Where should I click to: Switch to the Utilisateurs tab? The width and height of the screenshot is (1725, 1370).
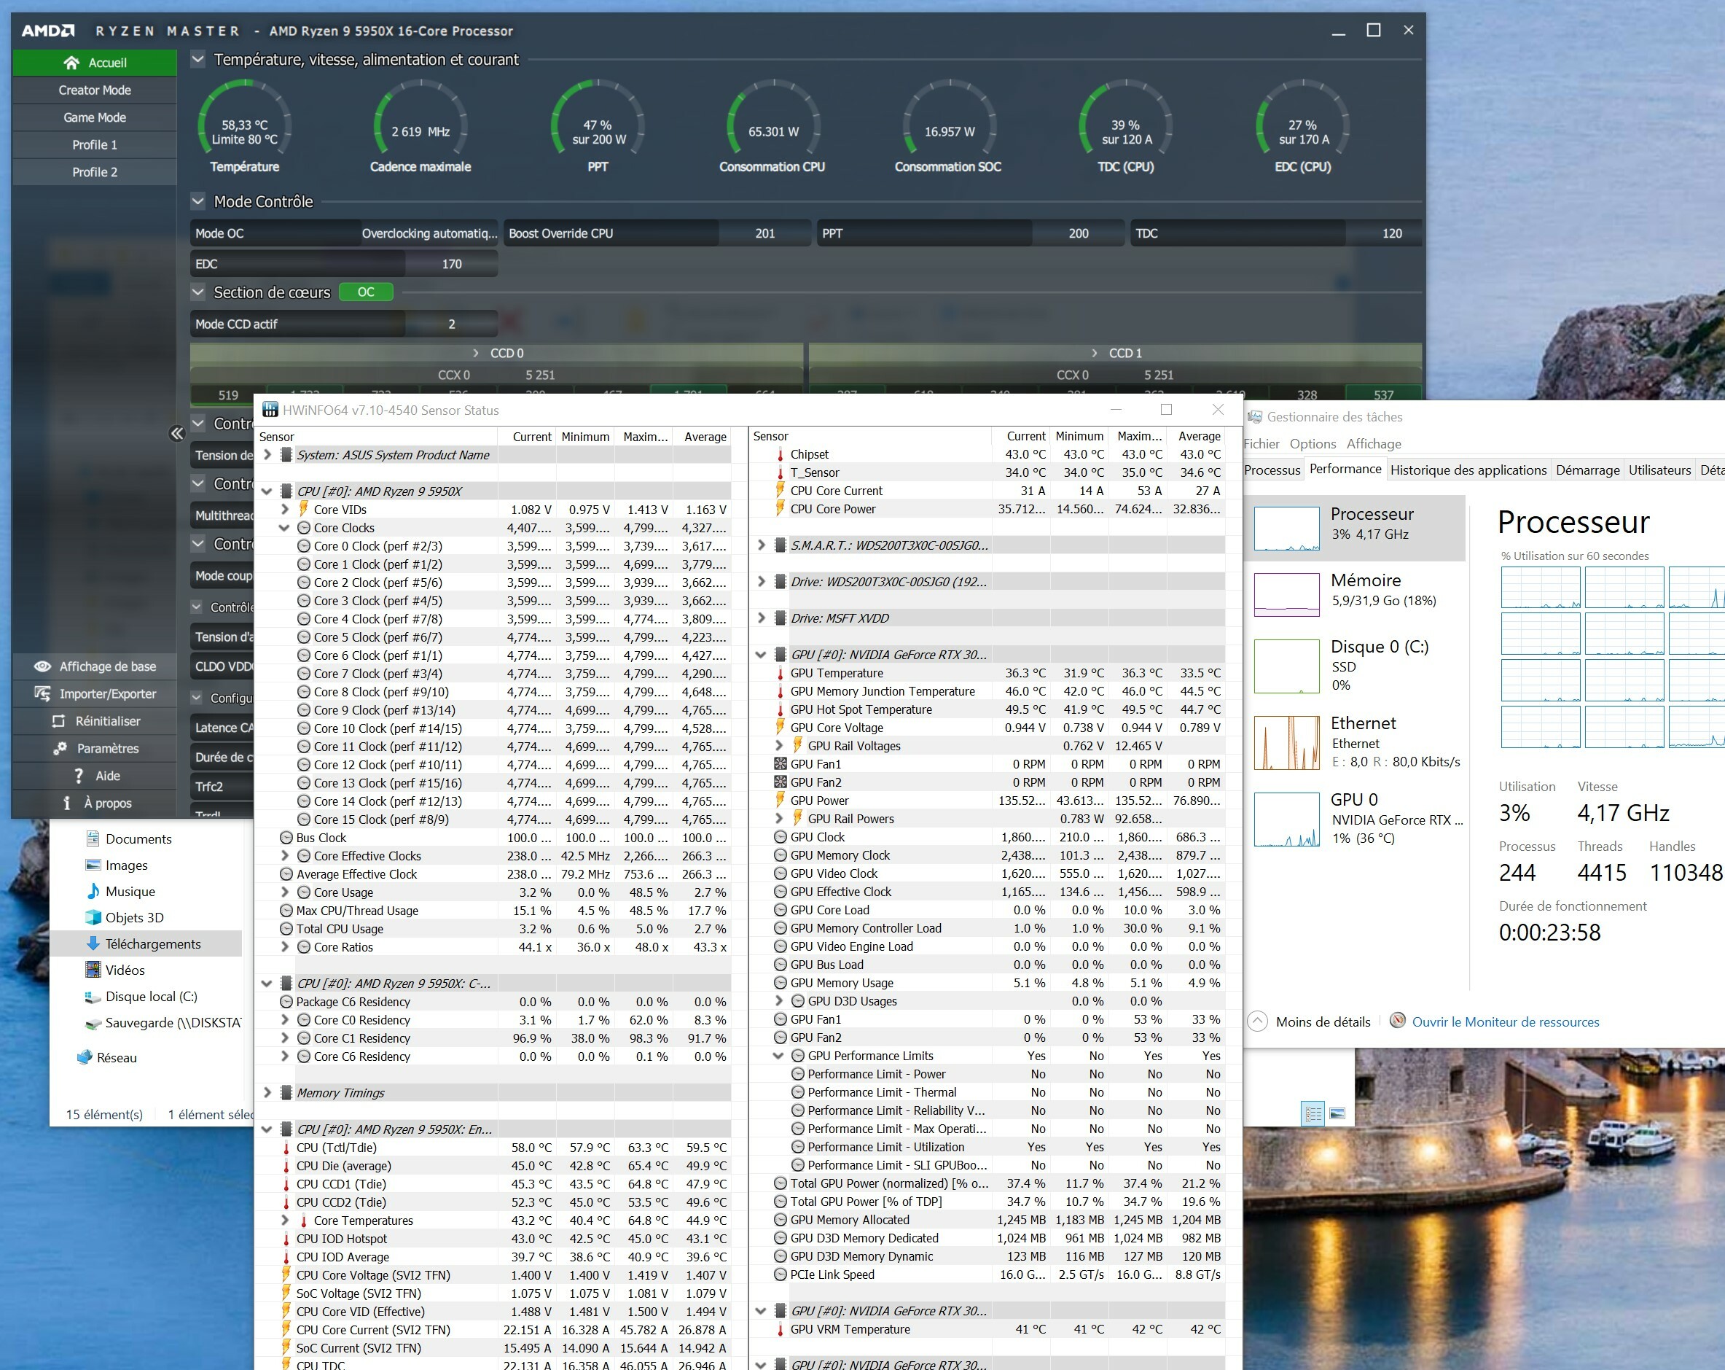1659,470
